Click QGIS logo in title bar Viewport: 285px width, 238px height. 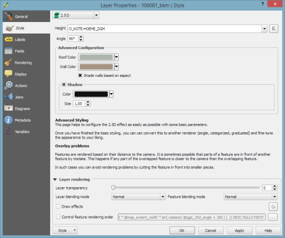pyautogui.click(x=6, y=5)
